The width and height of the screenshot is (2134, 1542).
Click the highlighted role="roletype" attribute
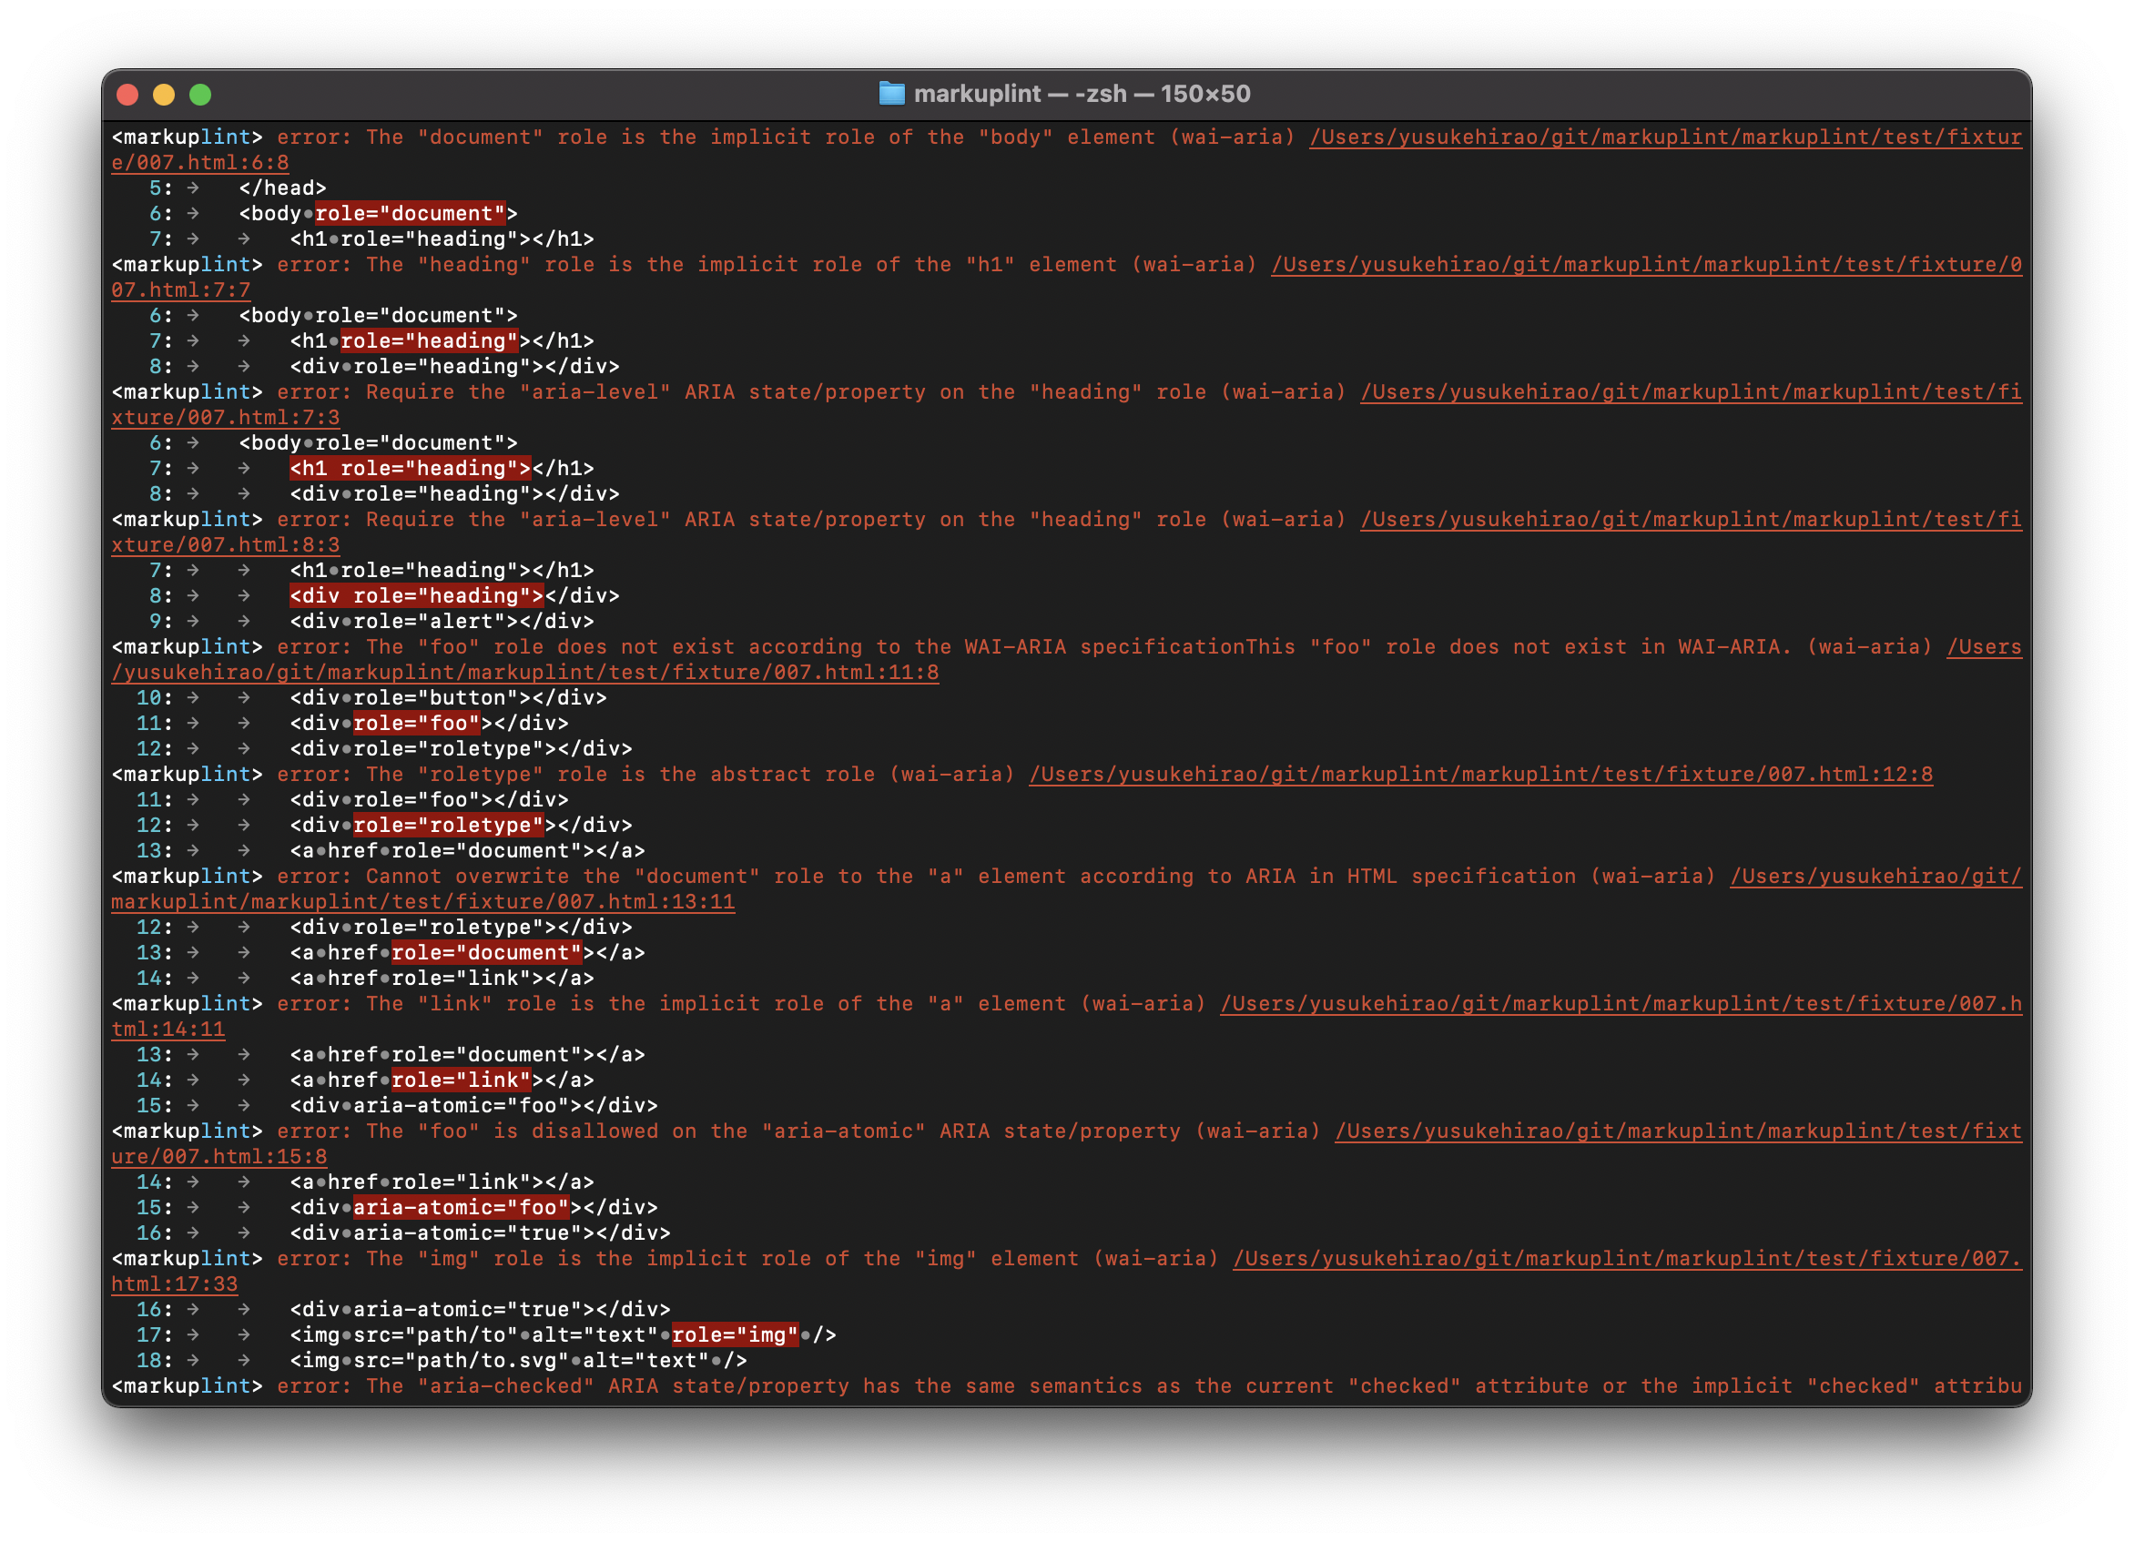click(449, 825)
